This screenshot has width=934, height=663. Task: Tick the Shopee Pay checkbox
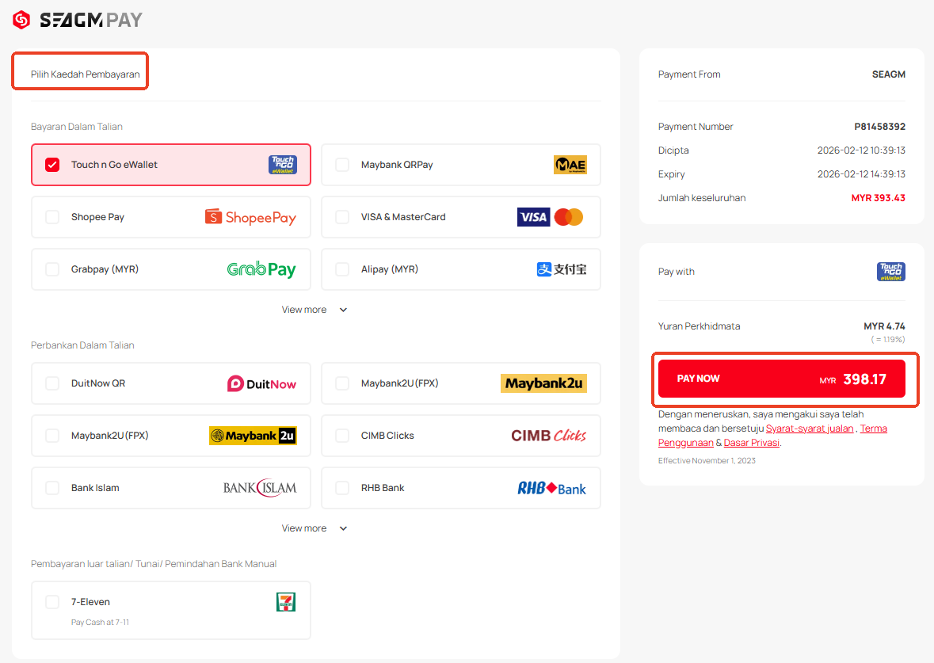pyautogui.click(x=52, y=217)
